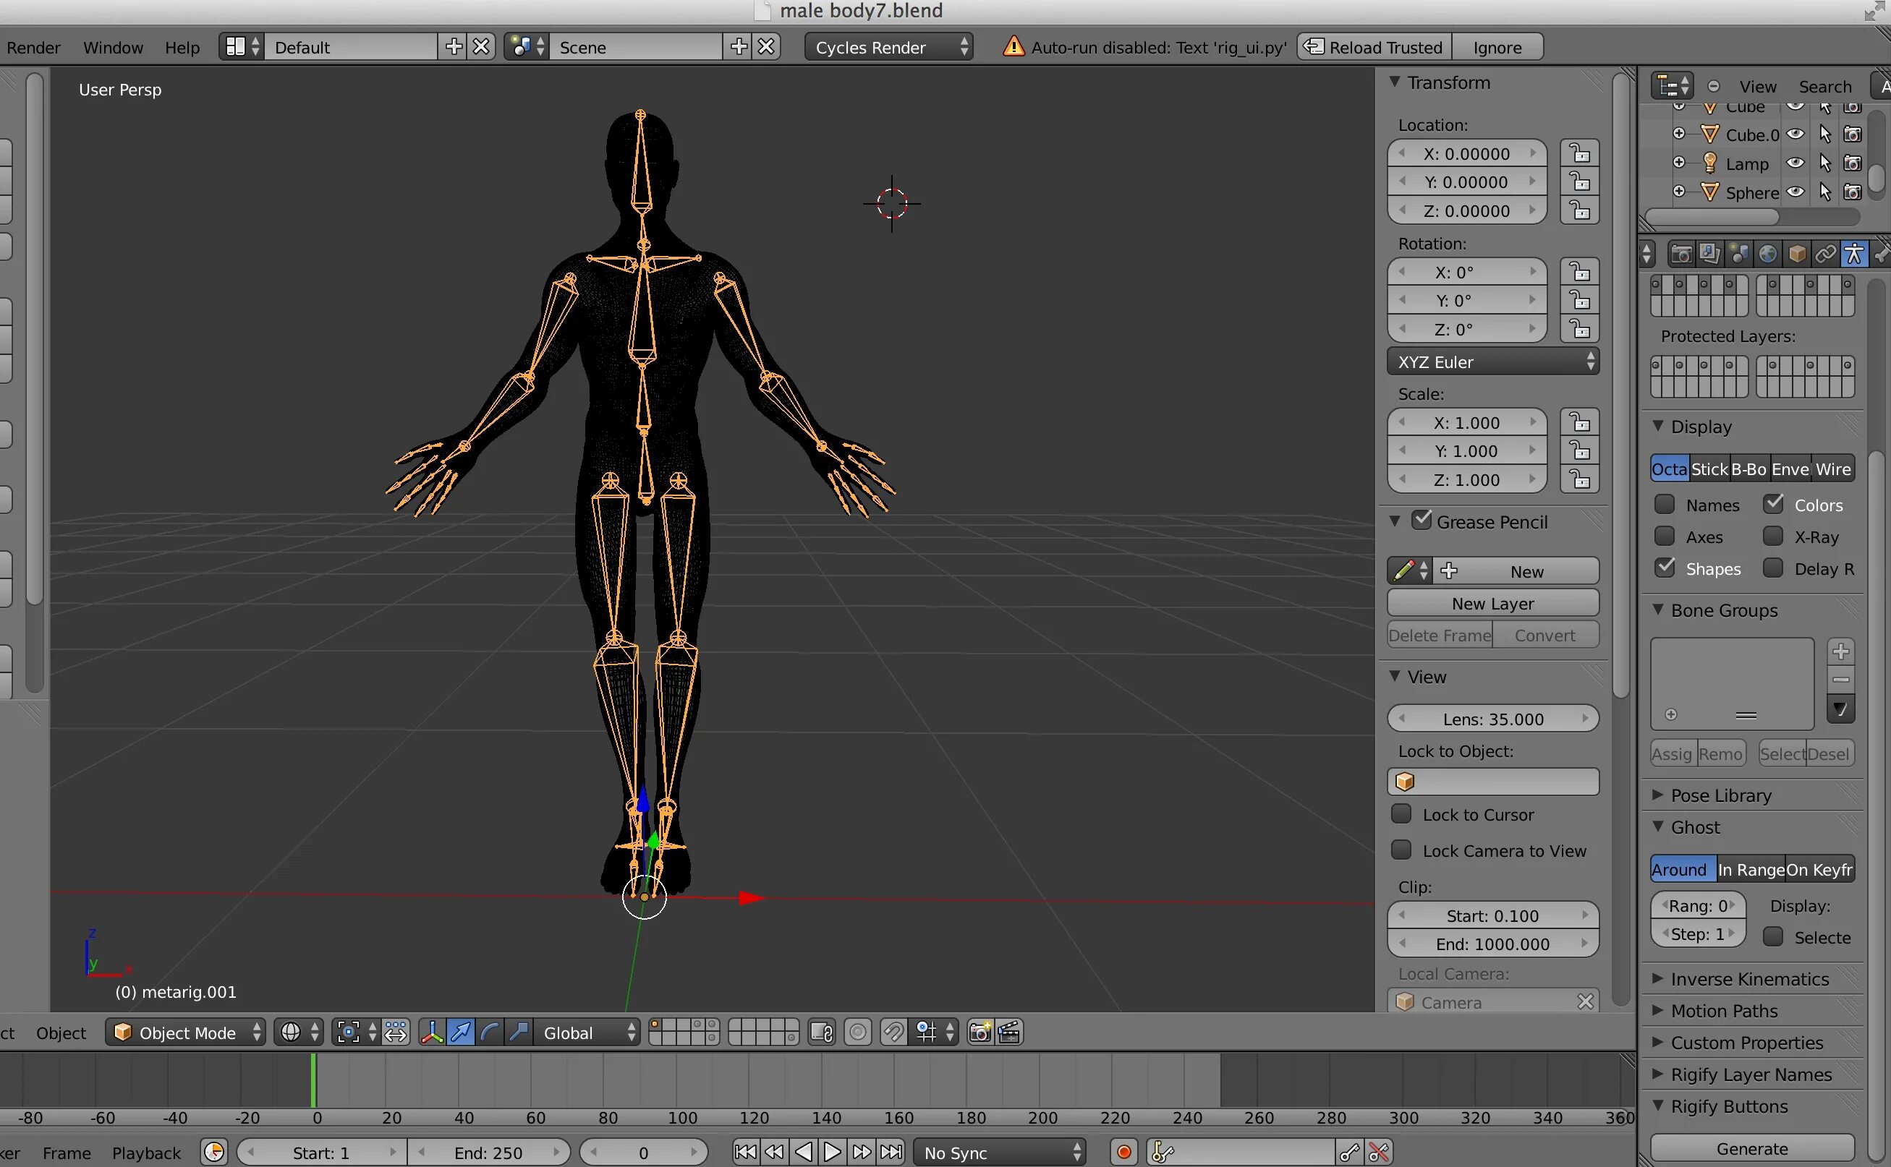Click the snap magnet icon
Image resolution: width=1891 pixels, height=1167 pixels.
893,1032
